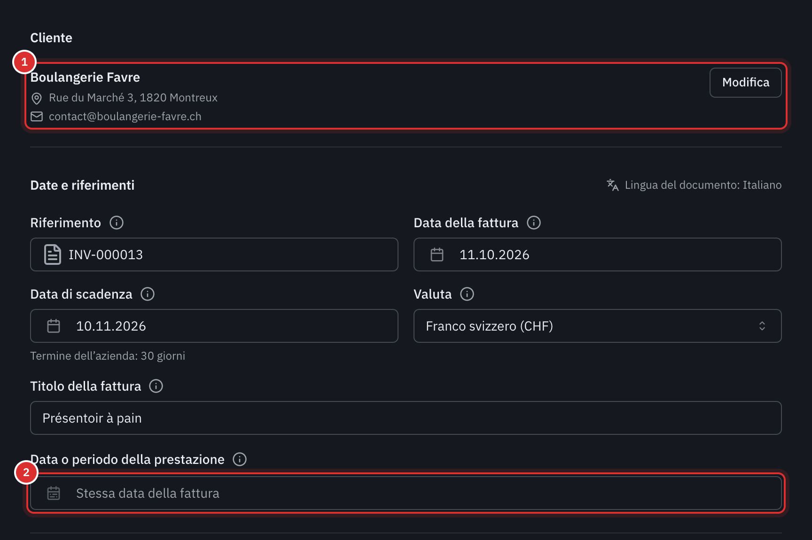The image size is (812, 540).
Task: Click the Rue du Marché 3, 1820 Montreux address
Action: coord(133,98)
